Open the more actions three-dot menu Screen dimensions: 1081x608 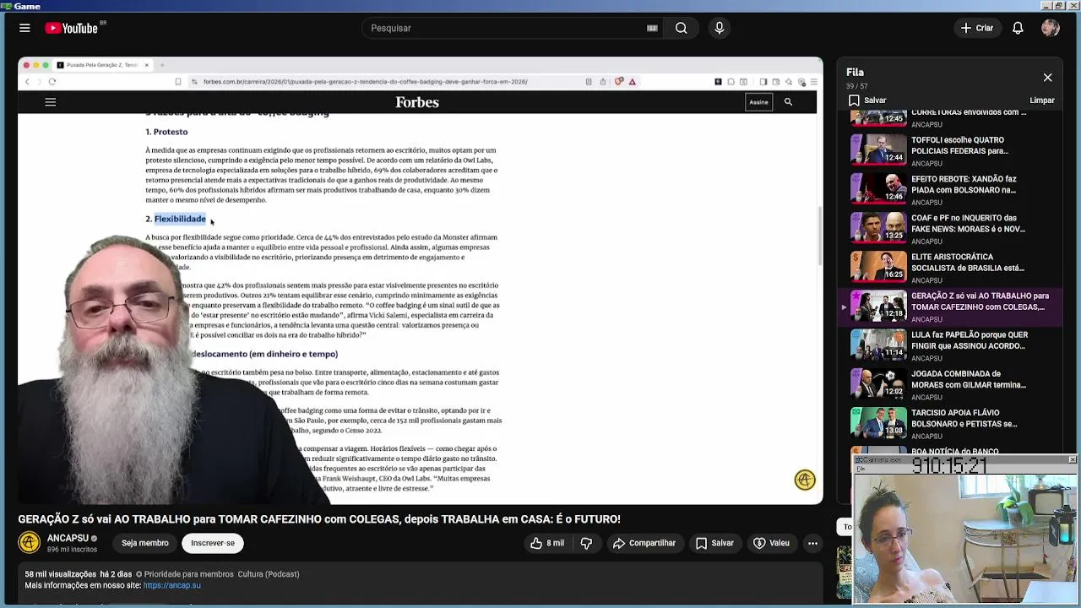coord(812,543)
